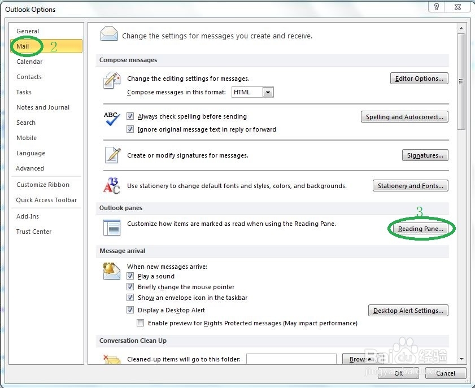Open Desktop Alert Settings
Viewport: 475px width, 388px height.
click(x=408, y=311)
